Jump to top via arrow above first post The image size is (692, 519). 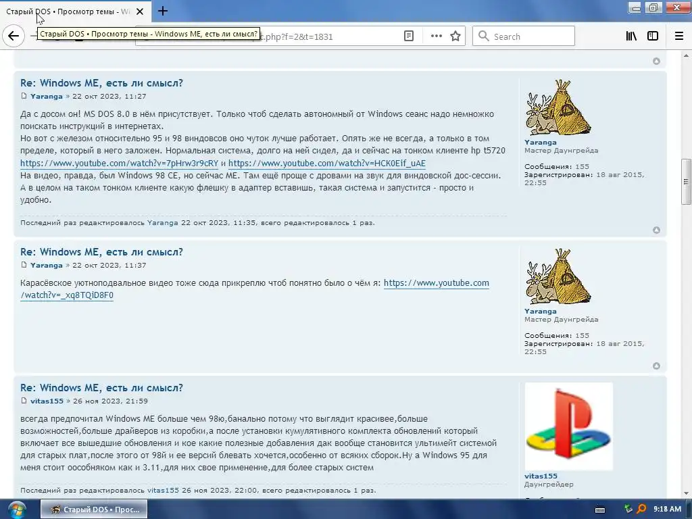(656, 61)
